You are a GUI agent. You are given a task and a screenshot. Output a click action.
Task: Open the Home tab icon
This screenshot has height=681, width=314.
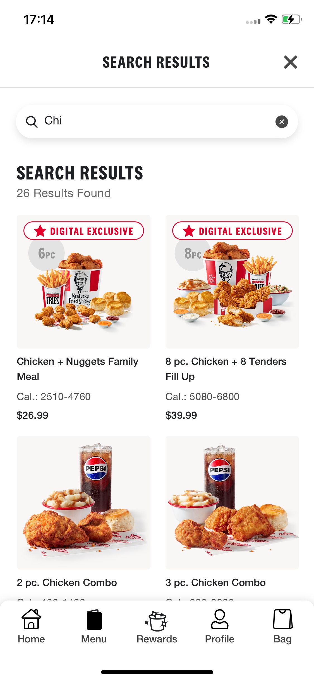coord(31,619)
